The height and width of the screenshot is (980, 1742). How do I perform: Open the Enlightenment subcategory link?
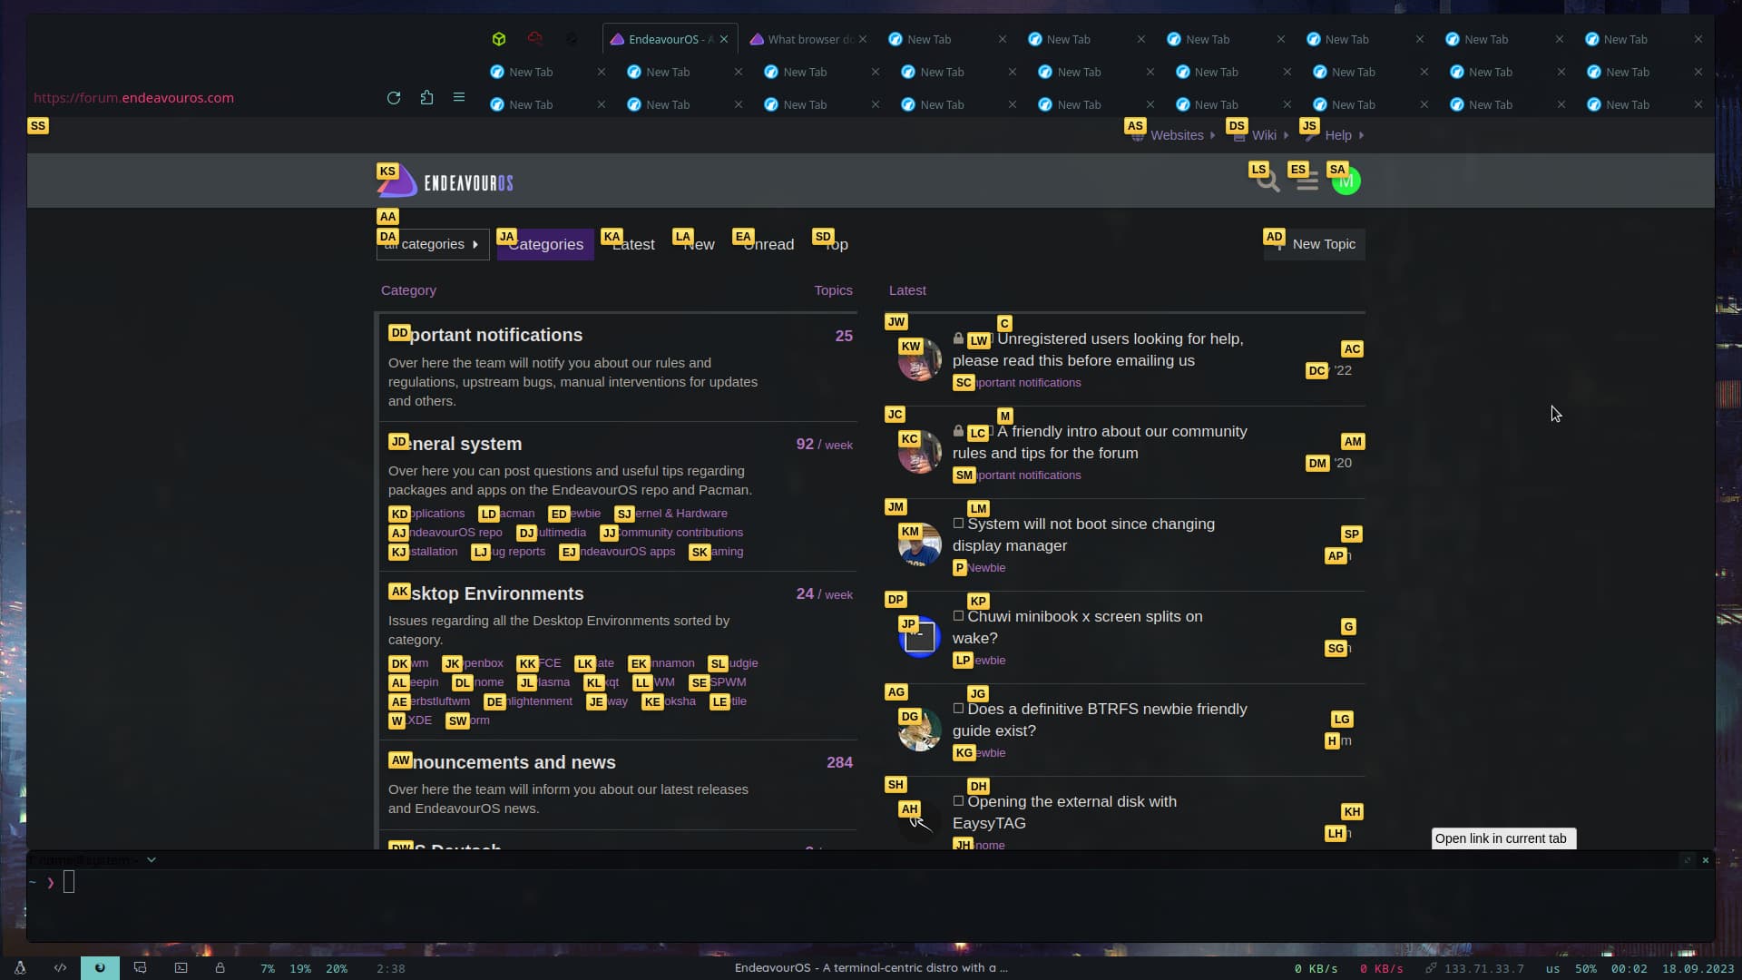tap(529, 701)
